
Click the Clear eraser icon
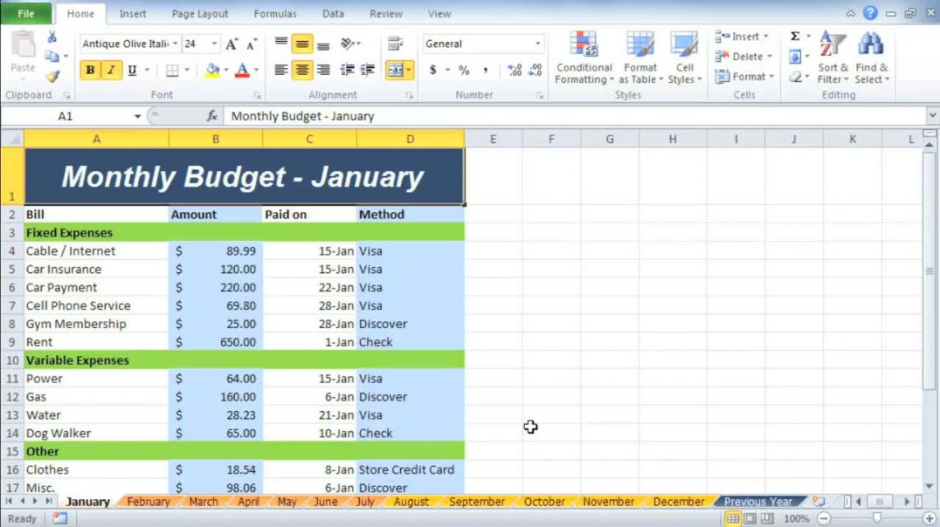(x=795, y=77)
